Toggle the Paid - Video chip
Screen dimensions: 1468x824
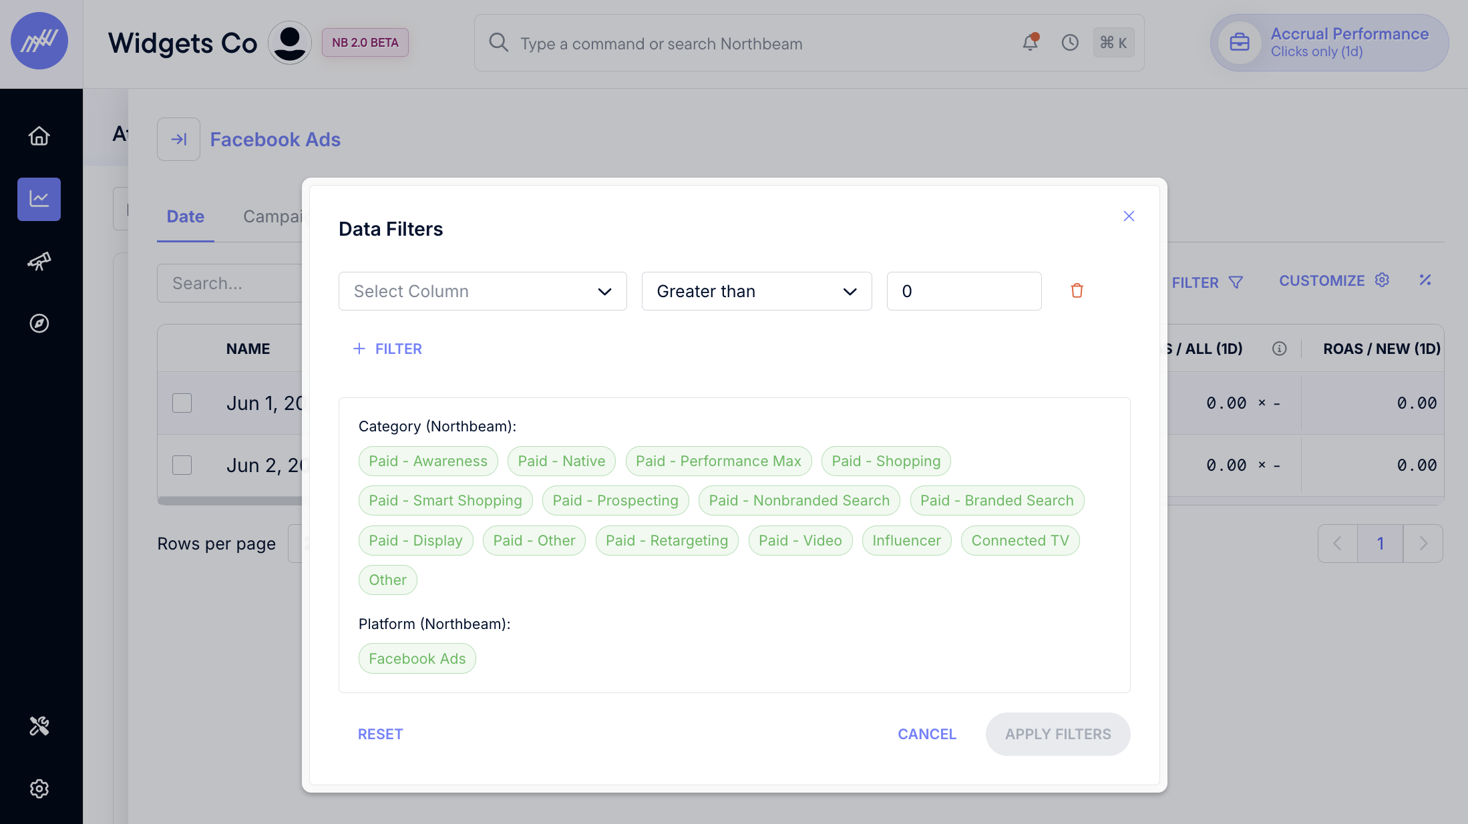[801, 540]
